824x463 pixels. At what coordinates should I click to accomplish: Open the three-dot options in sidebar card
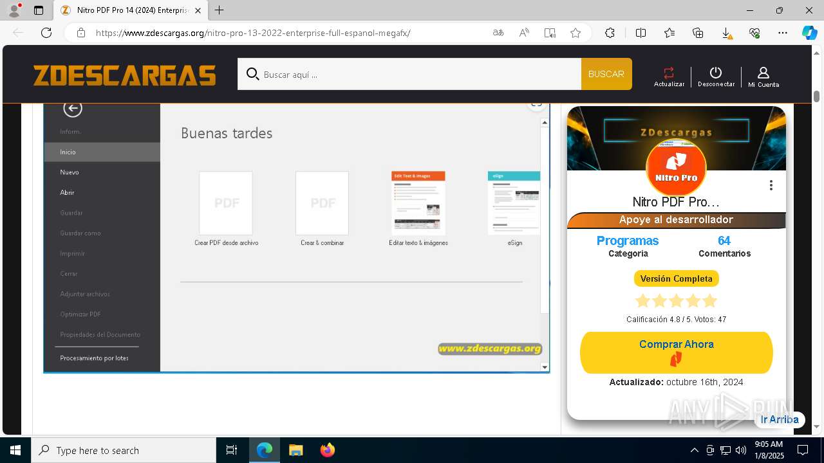click(771, 185)
